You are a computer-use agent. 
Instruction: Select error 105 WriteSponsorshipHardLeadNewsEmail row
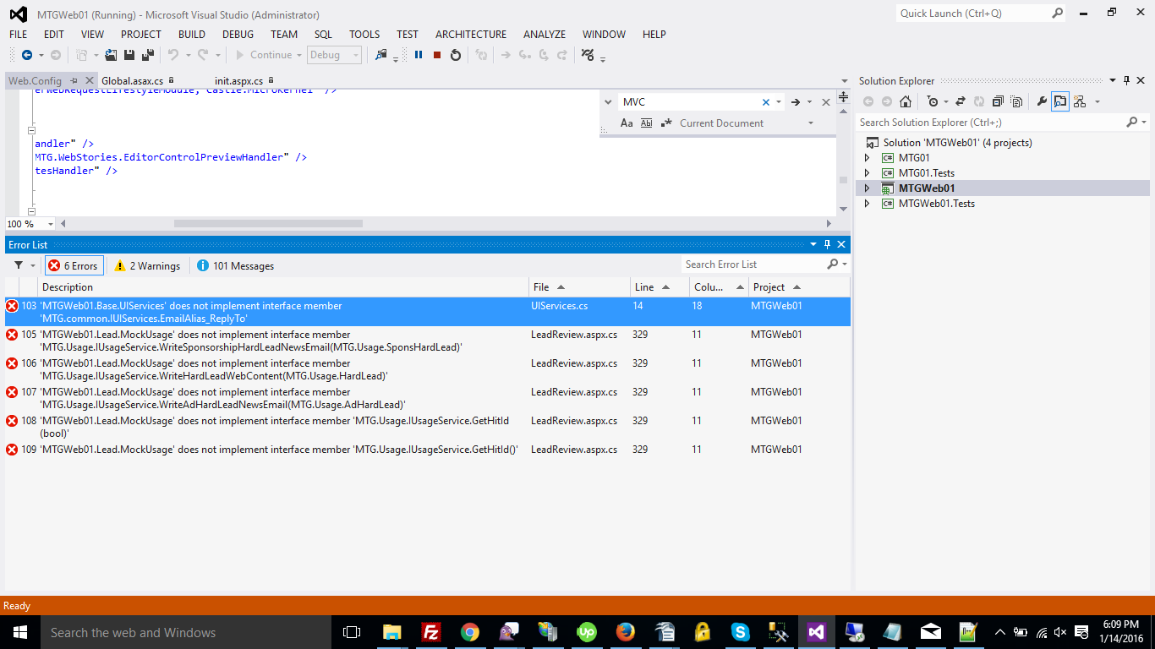428,341
